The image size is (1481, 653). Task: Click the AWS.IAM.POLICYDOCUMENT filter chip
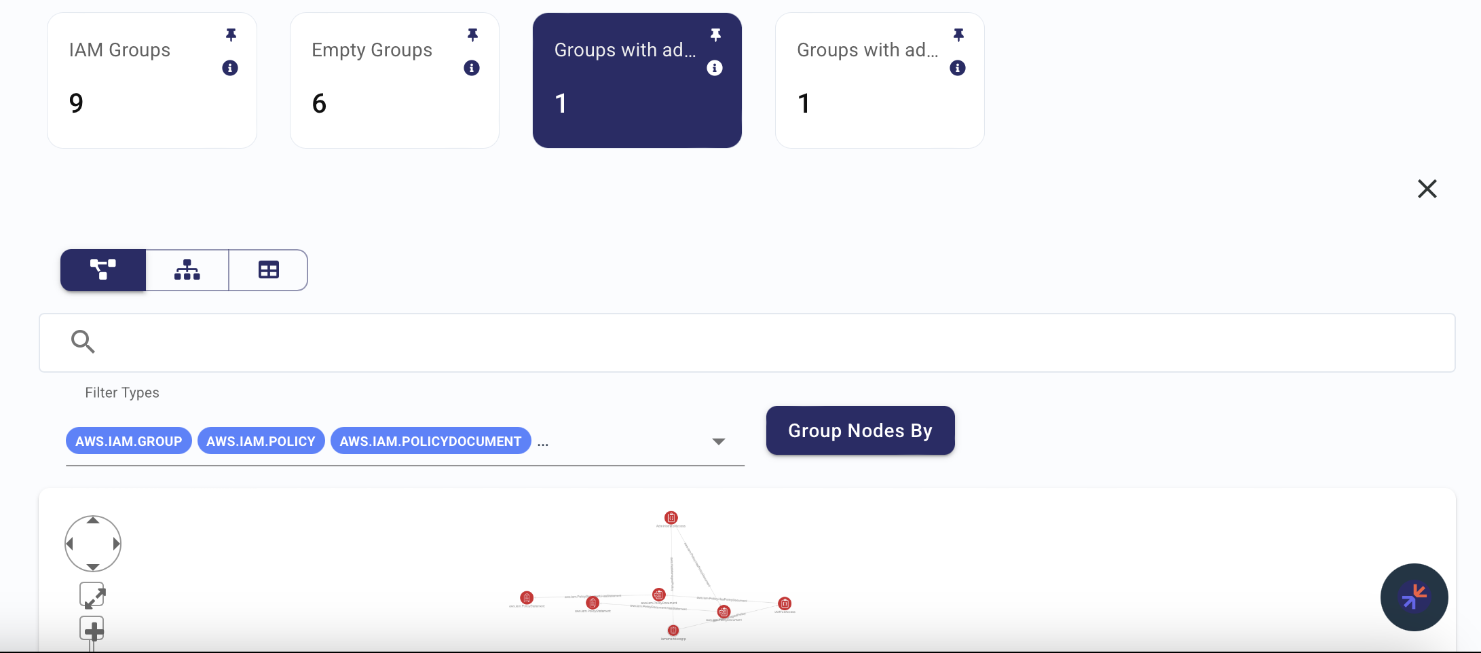[431, 441]
